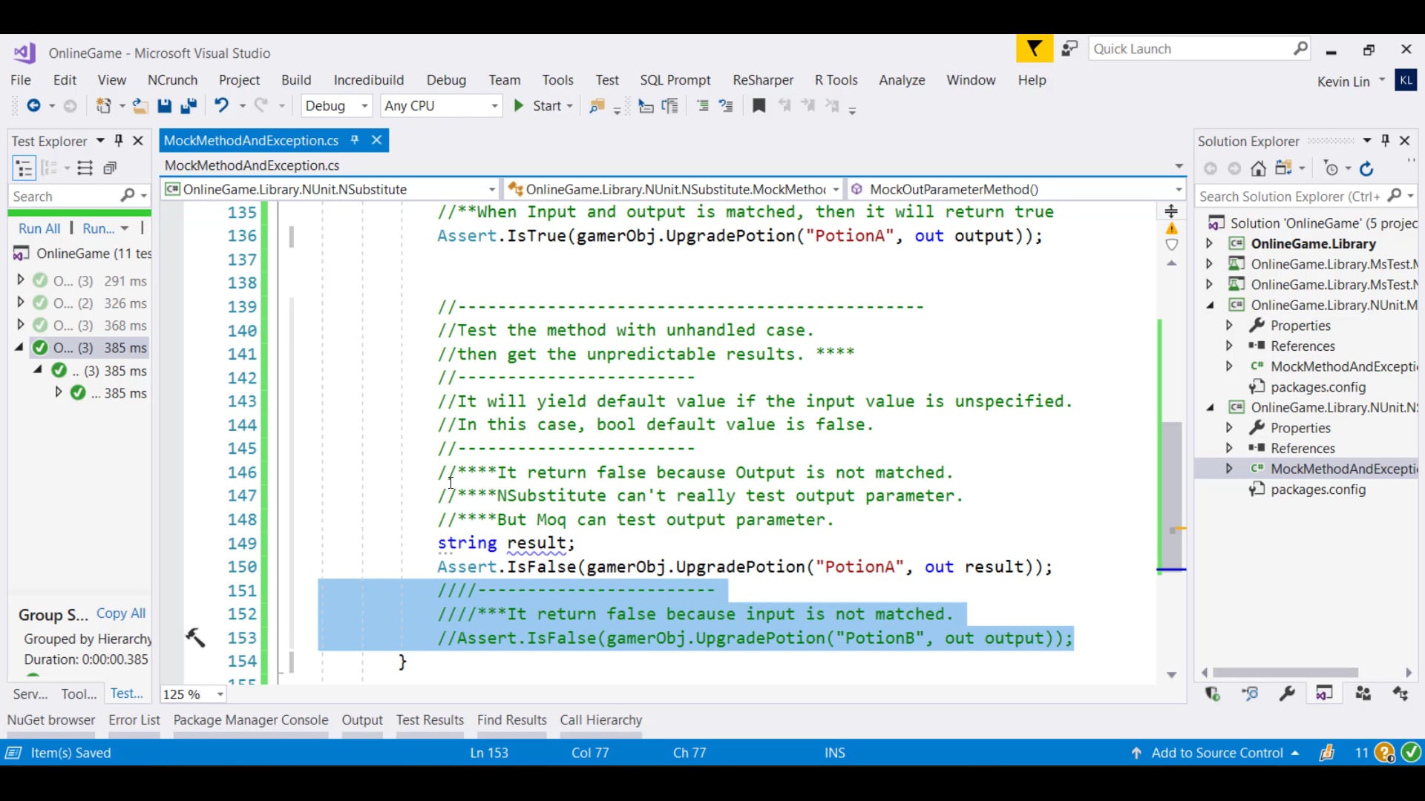Click the Copy All link
The image size is (1425, 801).
(121, 613)
